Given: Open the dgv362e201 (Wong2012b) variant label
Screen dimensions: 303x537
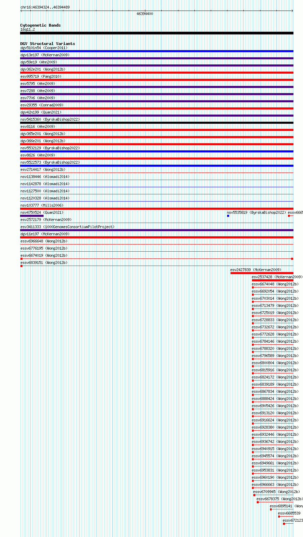Looking at the screenshot, I should [x=43, y=69].
